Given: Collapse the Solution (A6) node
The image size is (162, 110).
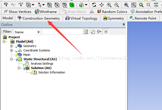Looking at the screenshot, I should [19, 68].
